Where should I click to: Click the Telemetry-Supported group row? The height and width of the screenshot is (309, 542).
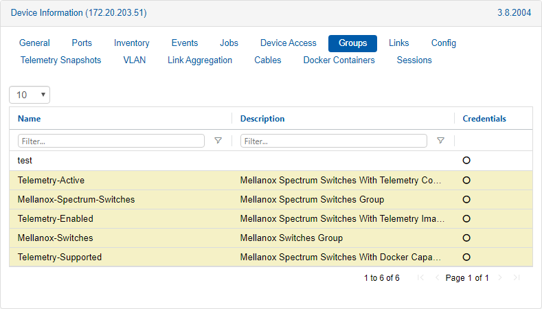pos(60,257)
